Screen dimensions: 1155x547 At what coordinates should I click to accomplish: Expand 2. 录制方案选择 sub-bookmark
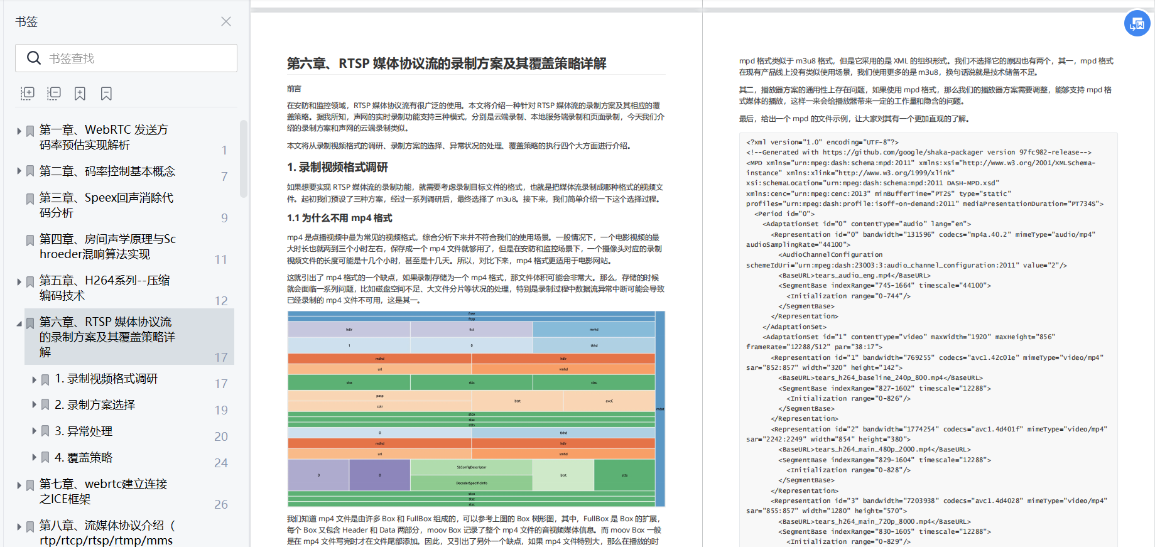[x=34, y=405]
